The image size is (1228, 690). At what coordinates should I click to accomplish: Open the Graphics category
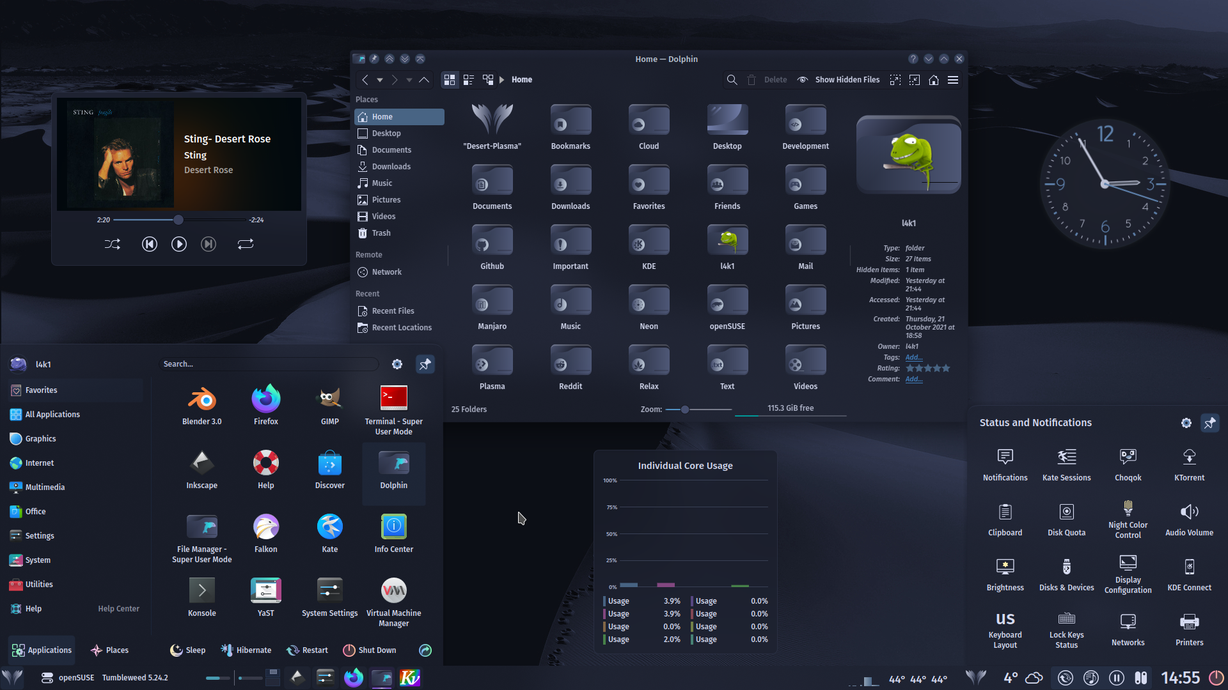tap(75, 439)
